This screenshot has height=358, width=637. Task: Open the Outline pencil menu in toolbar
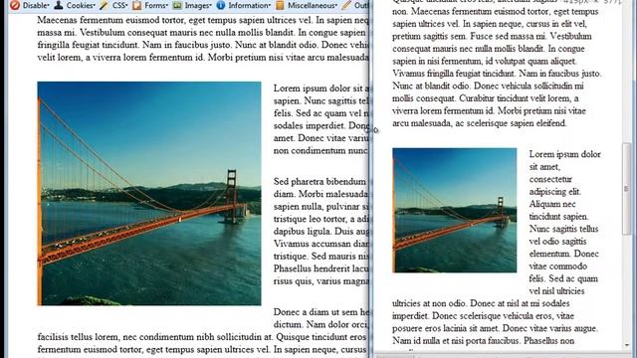click(355, 5)
